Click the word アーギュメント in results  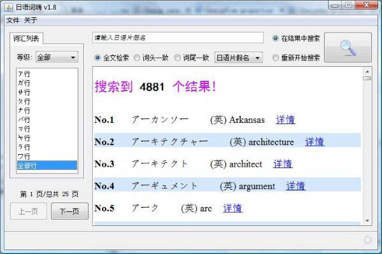[164, 186]
